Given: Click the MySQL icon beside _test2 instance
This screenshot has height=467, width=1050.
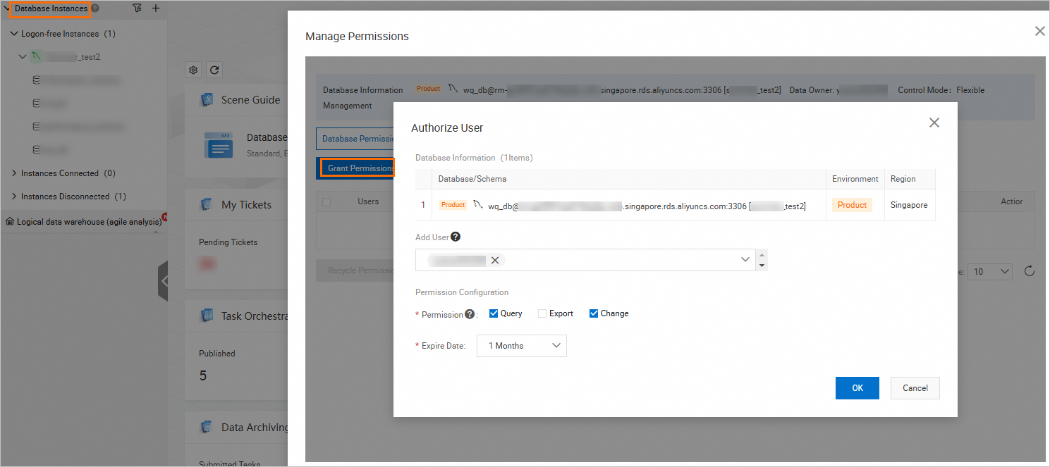Looking at the screenshot, I should pyautogui.click(x=36, y=56).
